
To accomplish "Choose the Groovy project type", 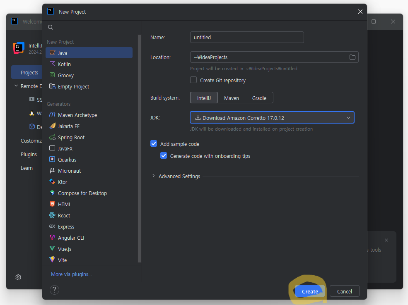I will tap(89, 75).
